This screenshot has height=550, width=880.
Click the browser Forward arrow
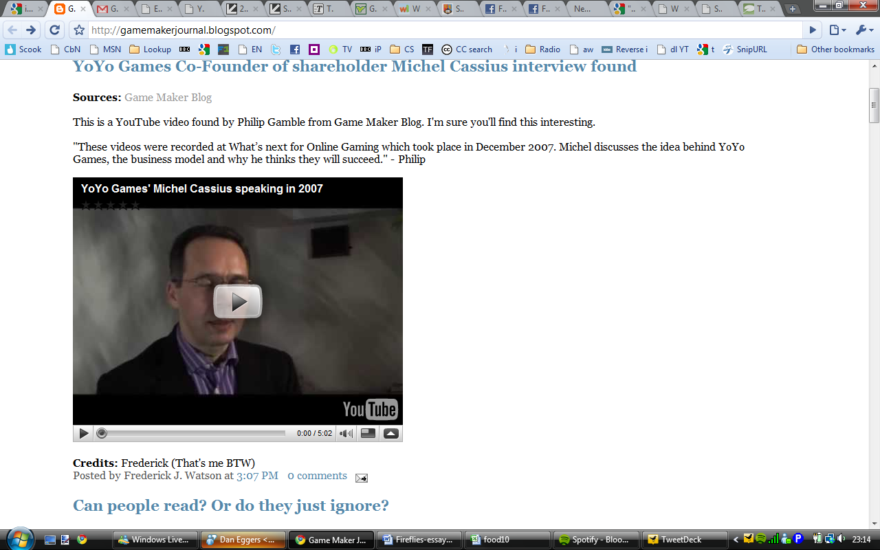[x=31, y=30]
